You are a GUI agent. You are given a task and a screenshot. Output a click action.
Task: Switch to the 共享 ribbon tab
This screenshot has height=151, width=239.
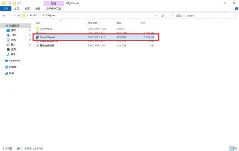tap(27, 9)
